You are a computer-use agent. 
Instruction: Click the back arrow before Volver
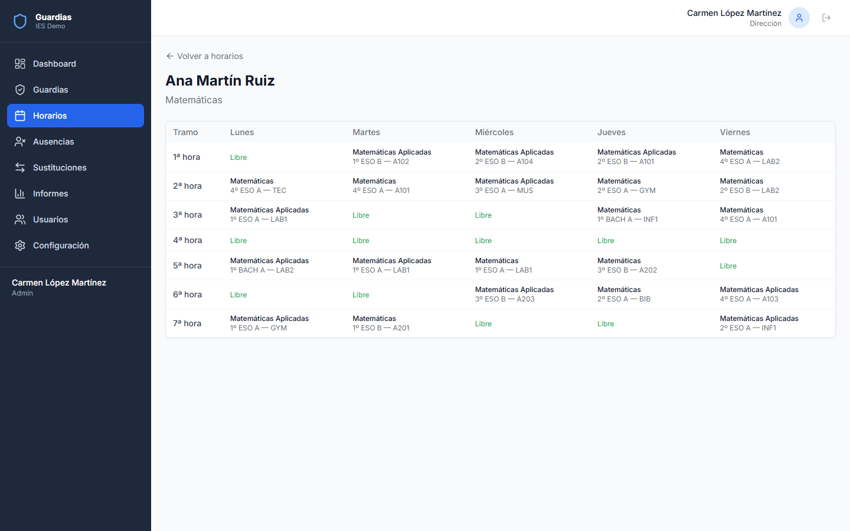tap(170, 56)
